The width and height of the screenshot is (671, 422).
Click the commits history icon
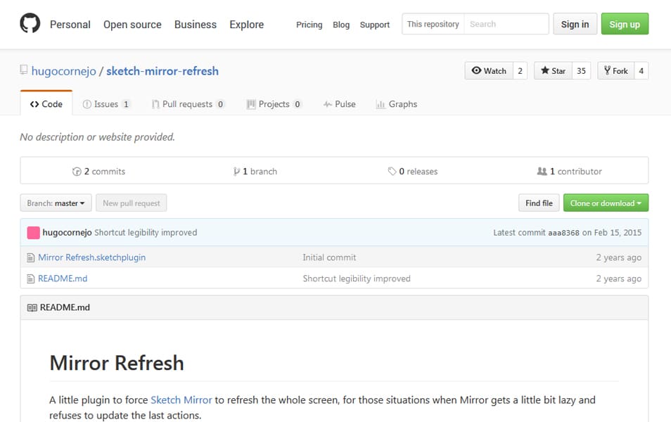click(x=77, y=172)
